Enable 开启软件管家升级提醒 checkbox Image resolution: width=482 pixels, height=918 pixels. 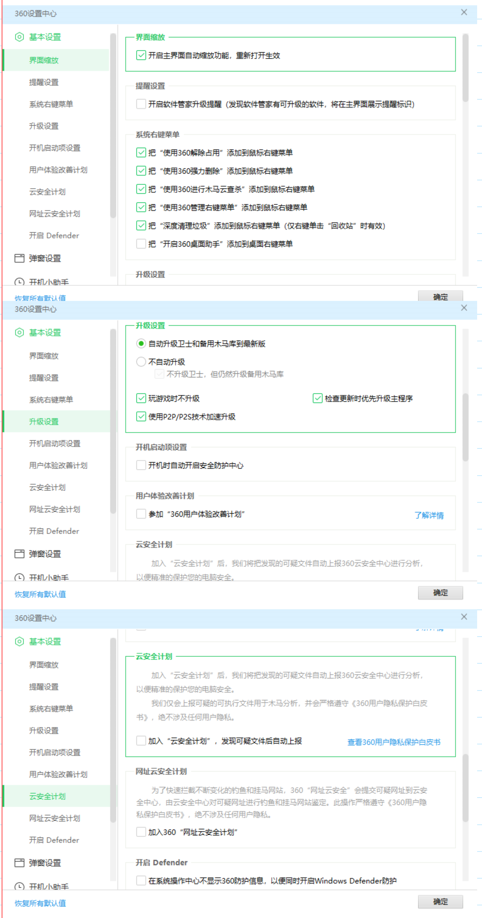[141, 104]
